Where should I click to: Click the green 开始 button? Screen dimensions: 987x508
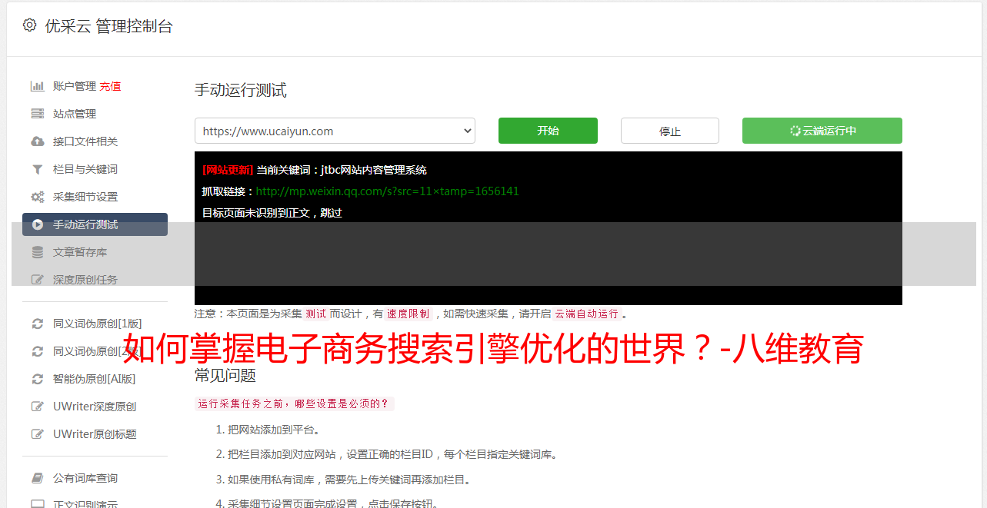(548, 131)
